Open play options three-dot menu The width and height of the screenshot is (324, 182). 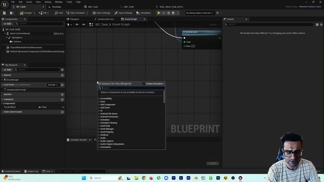point(178,13)
